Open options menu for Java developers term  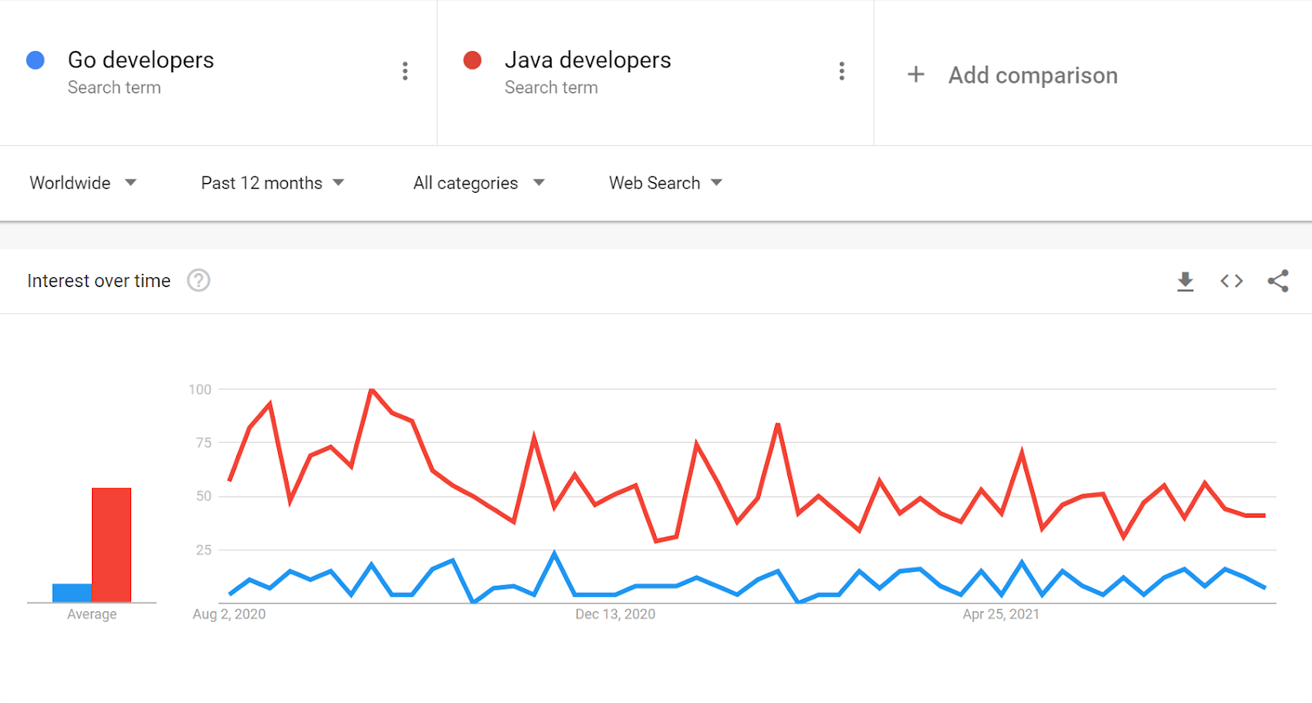pyautogui.click(x=841, y=71)
